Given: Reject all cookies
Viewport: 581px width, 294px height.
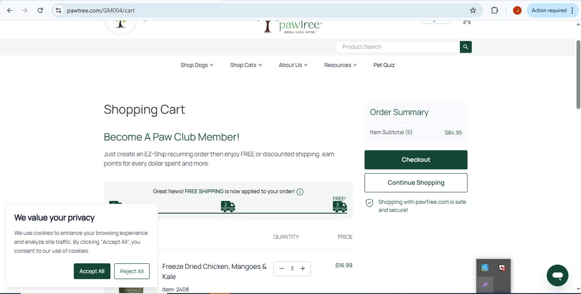Looking at the screenshot, I should 132,271.
